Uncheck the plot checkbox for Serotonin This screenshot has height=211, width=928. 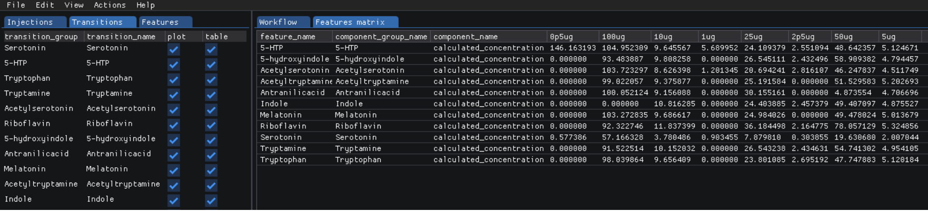point(173,49)
